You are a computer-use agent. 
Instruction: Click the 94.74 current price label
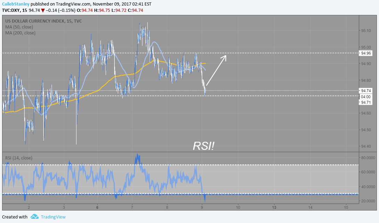tap(366, 91)
